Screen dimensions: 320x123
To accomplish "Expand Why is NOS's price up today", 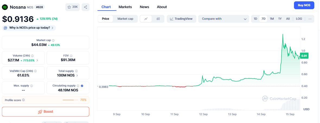I will [x=29, y=28].
